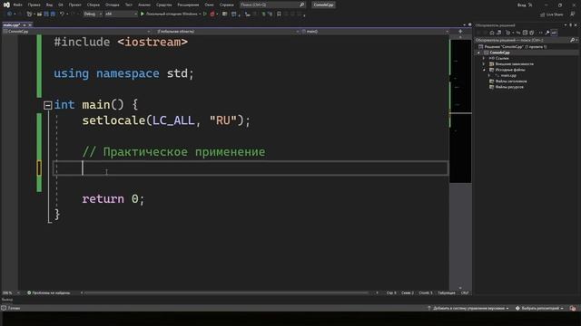Click the Open file folder icon

(39, 14)
